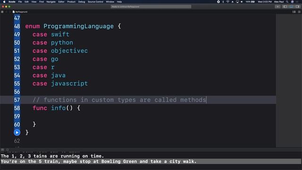
Task: Select console line about the 5 train
Action: tap(151, 161)
